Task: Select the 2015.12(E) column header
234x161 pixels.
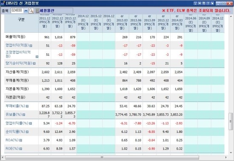Action: point(96,23)
